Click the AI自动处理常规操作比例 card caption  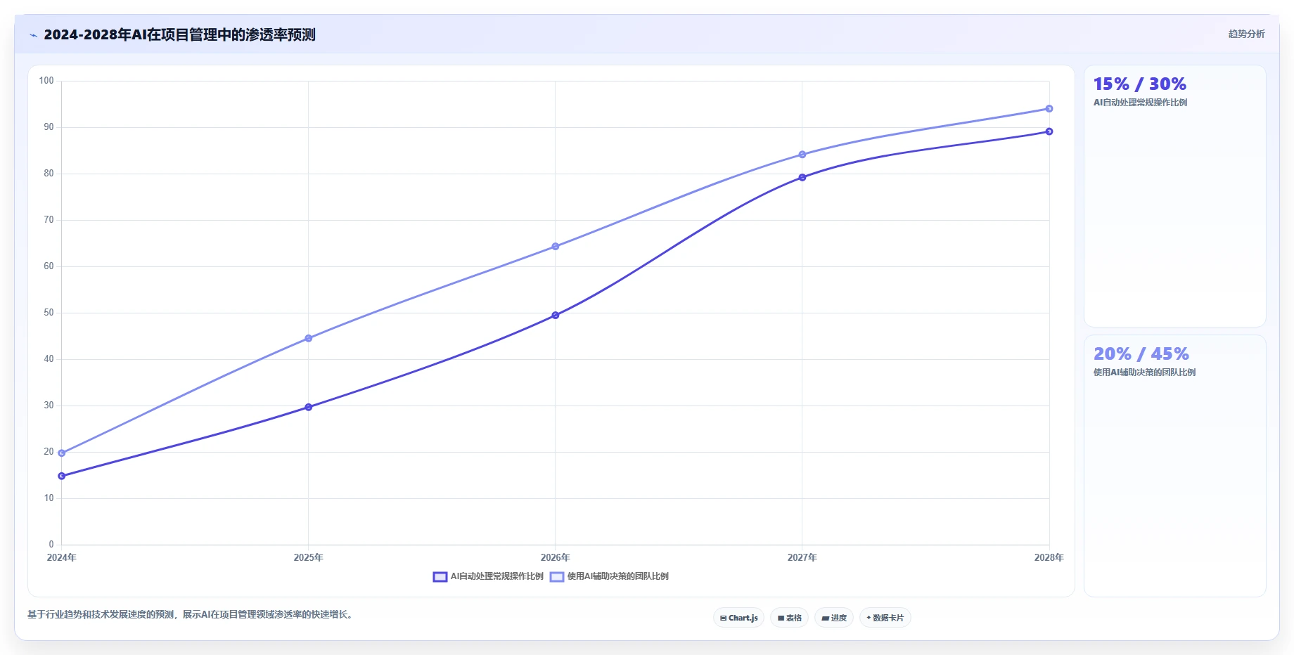click(x=1140, y=103)
